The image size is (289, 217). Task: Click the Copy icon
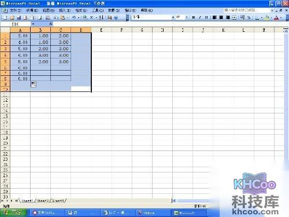(56, 17)
